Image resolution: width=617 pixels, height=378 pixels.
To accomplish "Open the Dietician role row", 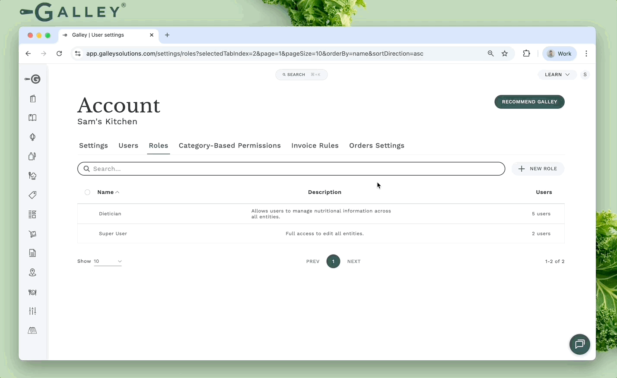I will pyautogui.click(x=321, y=214).
